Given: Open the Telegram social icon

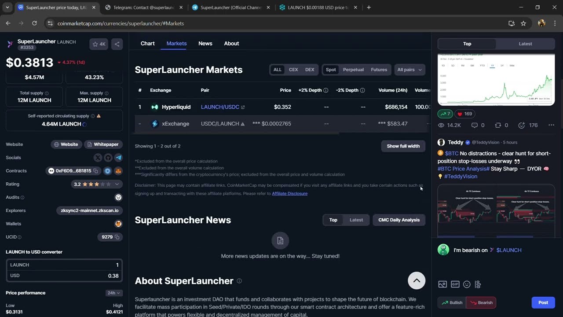Looking at the screenshot, I should [118, 158].
